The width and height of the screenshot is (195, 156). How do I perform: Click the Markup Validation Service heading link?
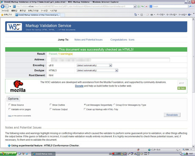(x=48, y=25)
